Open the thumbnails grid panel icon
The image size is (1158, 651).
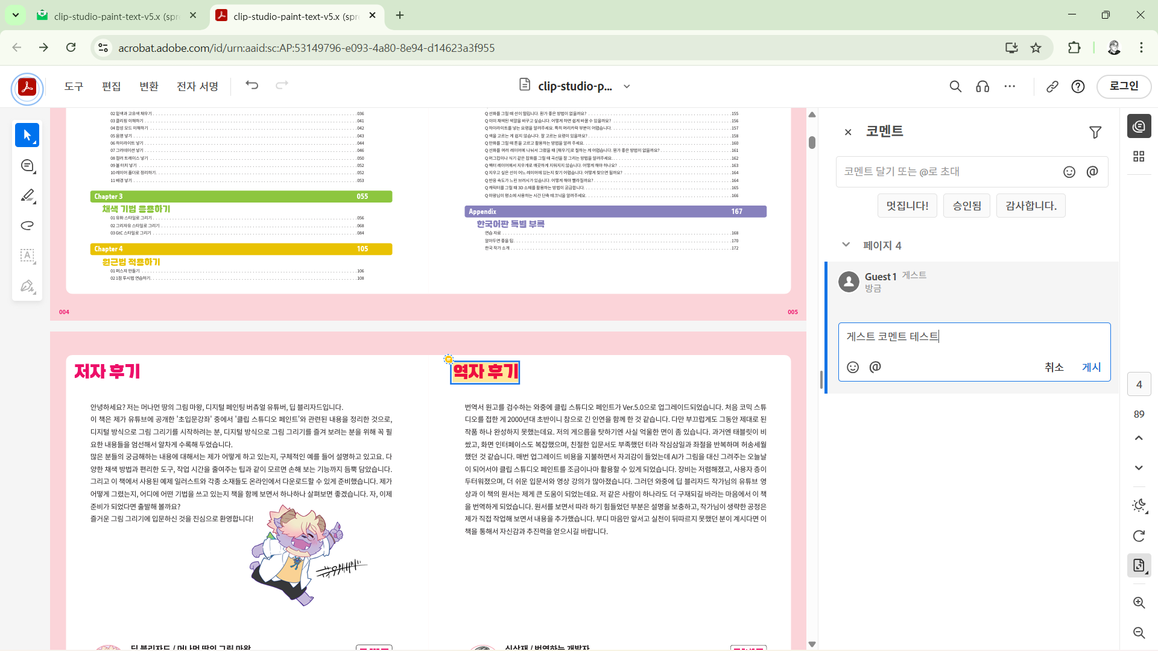(1139, 157)
